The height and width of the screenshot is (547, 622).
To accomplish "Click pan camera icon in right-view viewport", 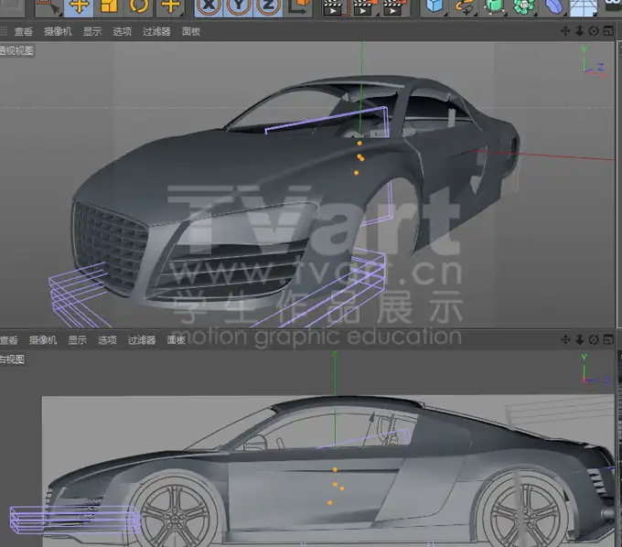I will coord(565,339).
